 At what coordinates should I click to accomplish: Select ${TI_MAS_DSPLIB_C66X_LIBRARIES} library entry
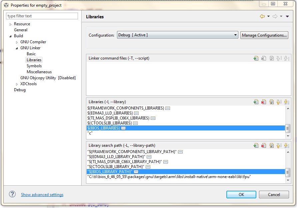tap(186, 118)
